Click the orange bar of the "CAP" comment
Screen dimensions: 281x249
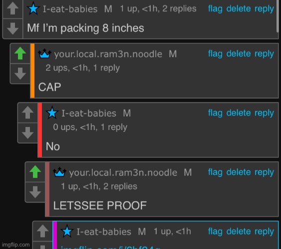[x=32, y=71]
